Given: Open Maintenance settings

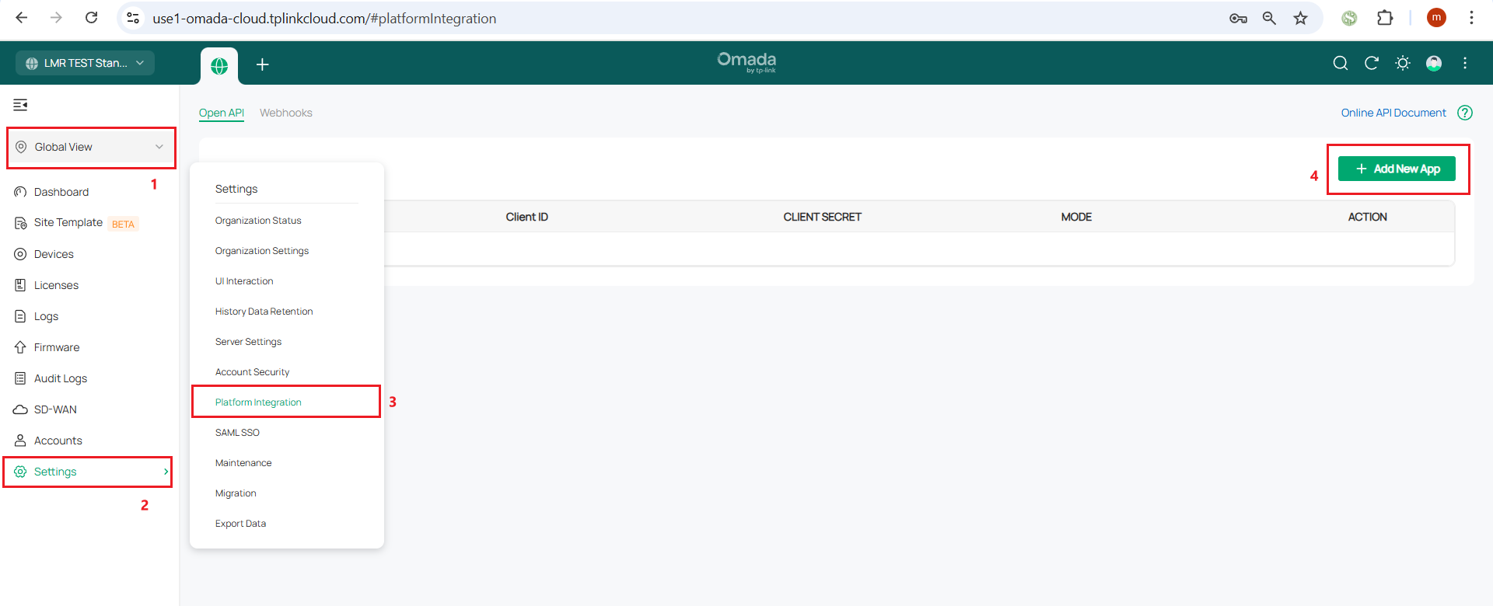Looking at the screenshot, I should pos(243,463).
